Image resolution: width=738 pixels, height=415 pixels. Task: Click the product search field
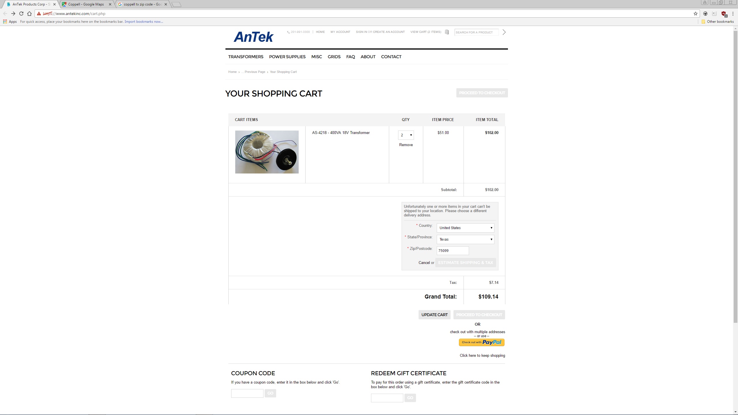click(476, 32)
